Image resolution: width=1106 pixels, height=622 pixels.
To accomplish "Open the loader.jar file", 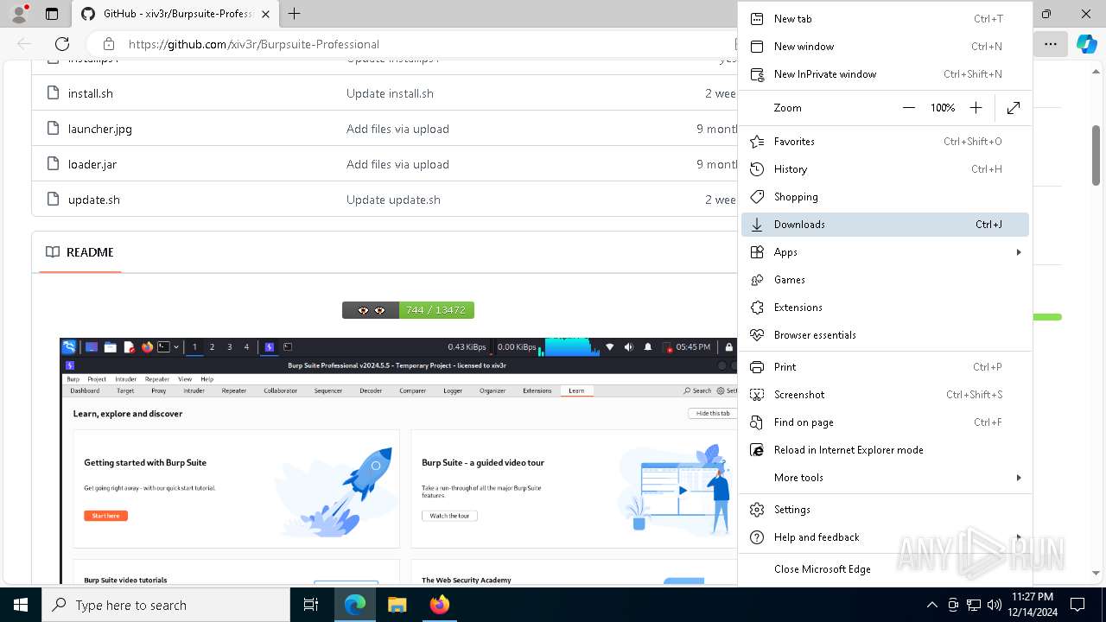I will point(92,164).
